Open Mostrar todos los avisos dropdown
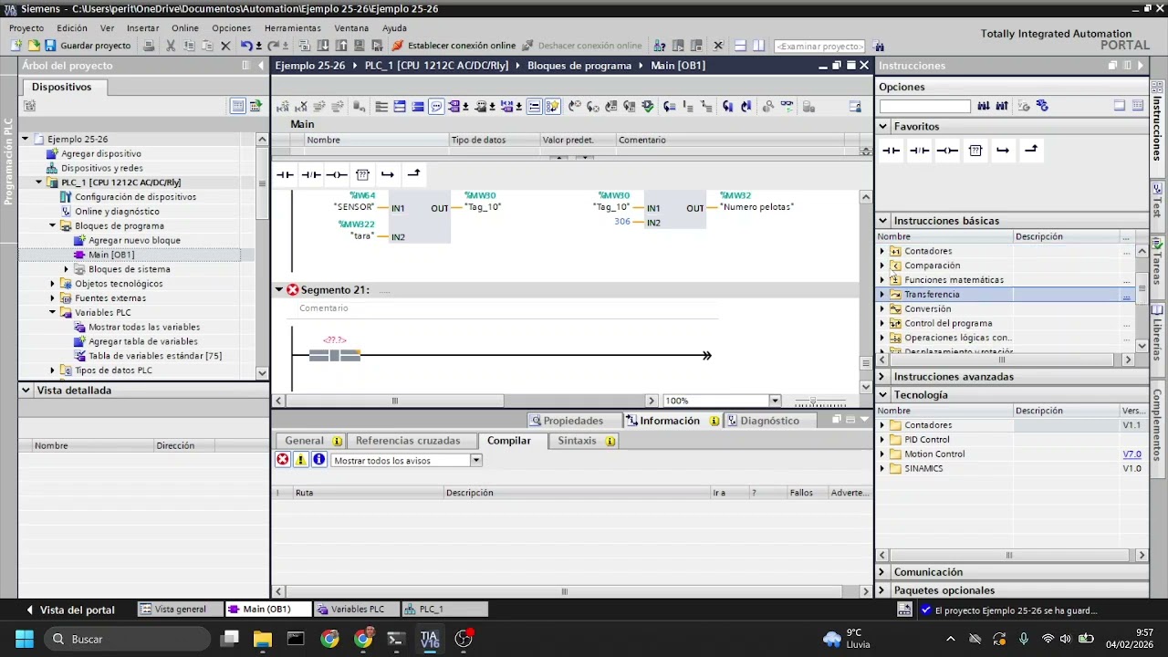This screenshot has height=657, width=1168. pos(475,461)
